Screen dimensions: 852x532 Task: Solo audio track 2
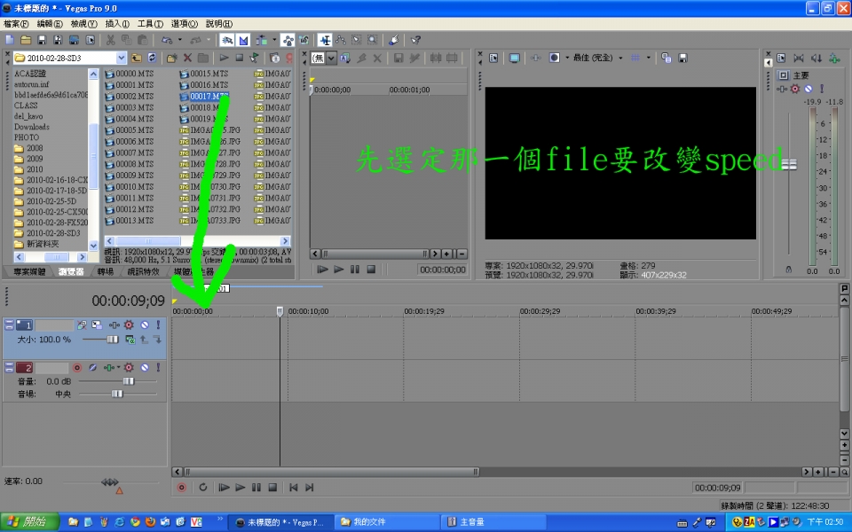click(x=158, y=367)
